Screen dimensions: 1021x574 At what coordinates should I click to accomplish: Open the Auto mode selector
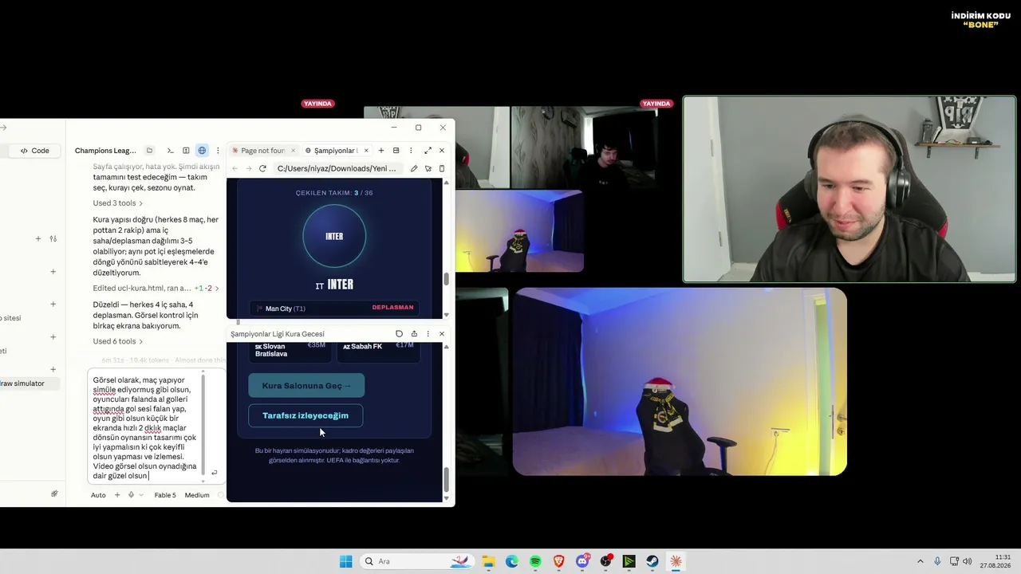pos(98,495)
